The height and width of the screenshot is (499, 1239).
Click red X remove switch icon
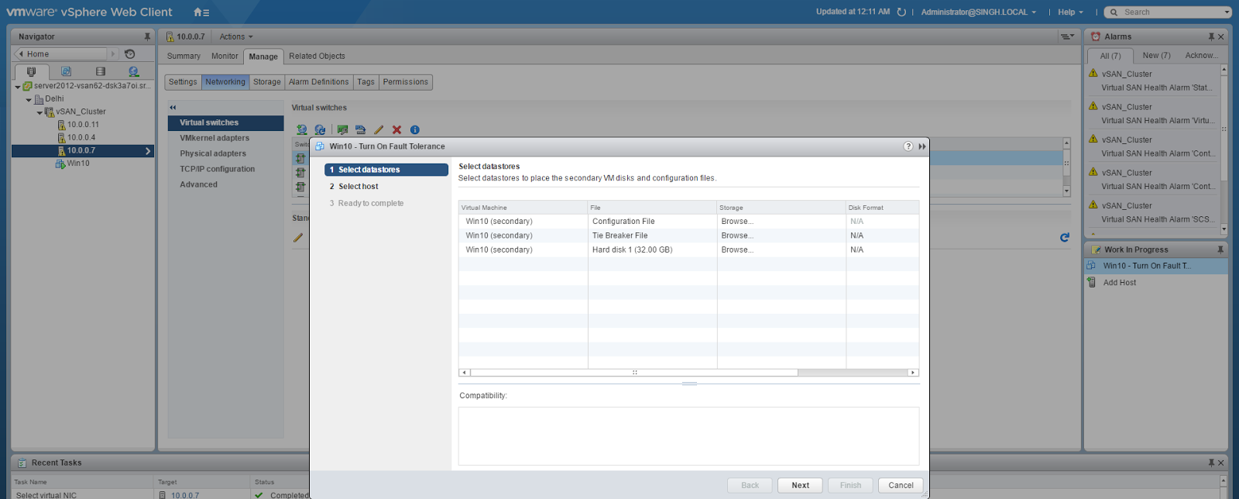pos(396,130)
